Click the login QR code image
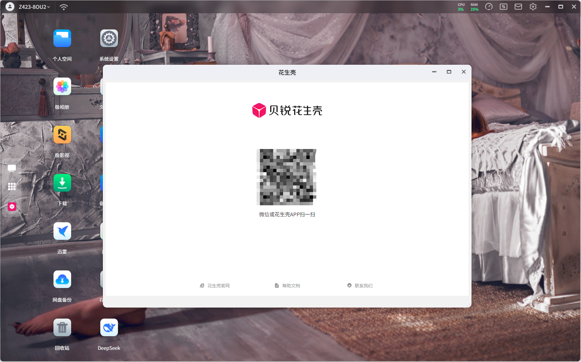Screen dimensions: 581x362 (286, 177)
